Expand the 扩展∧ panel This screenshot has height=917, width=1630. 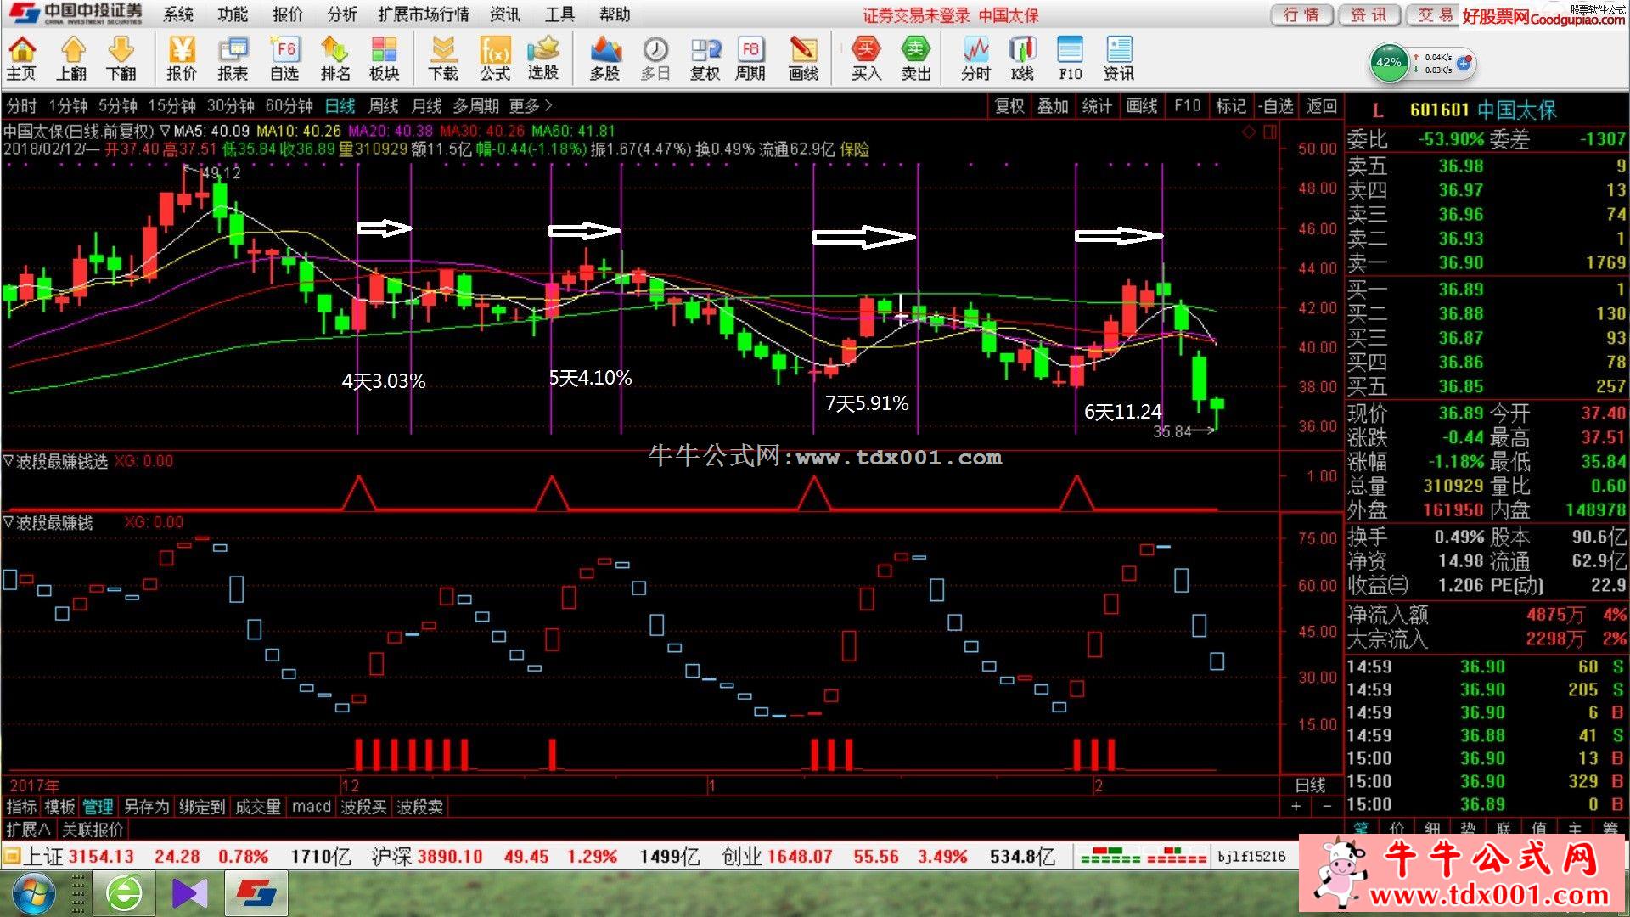[29, 829]
